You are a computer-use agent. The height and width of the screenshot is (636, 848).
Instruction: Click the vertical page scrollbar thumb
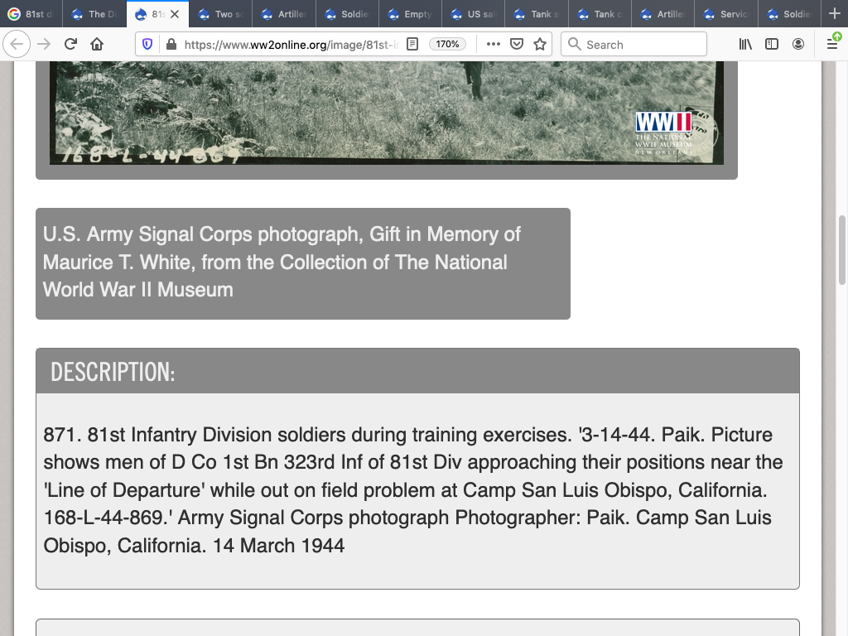click(842, 250)
